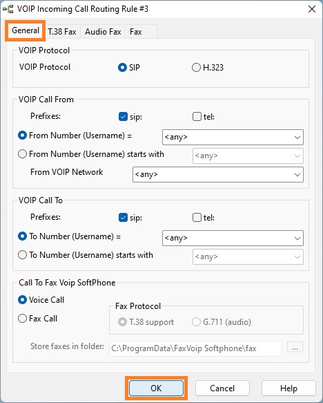Open the Audio Fax tab
The image size is (323, 403).
103,32
